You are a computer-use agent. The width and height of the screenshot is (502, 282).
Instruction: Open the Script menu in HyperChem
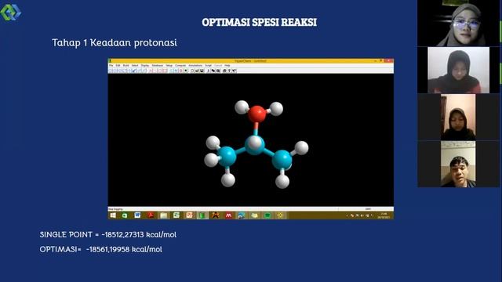click(x=208, y=66)
